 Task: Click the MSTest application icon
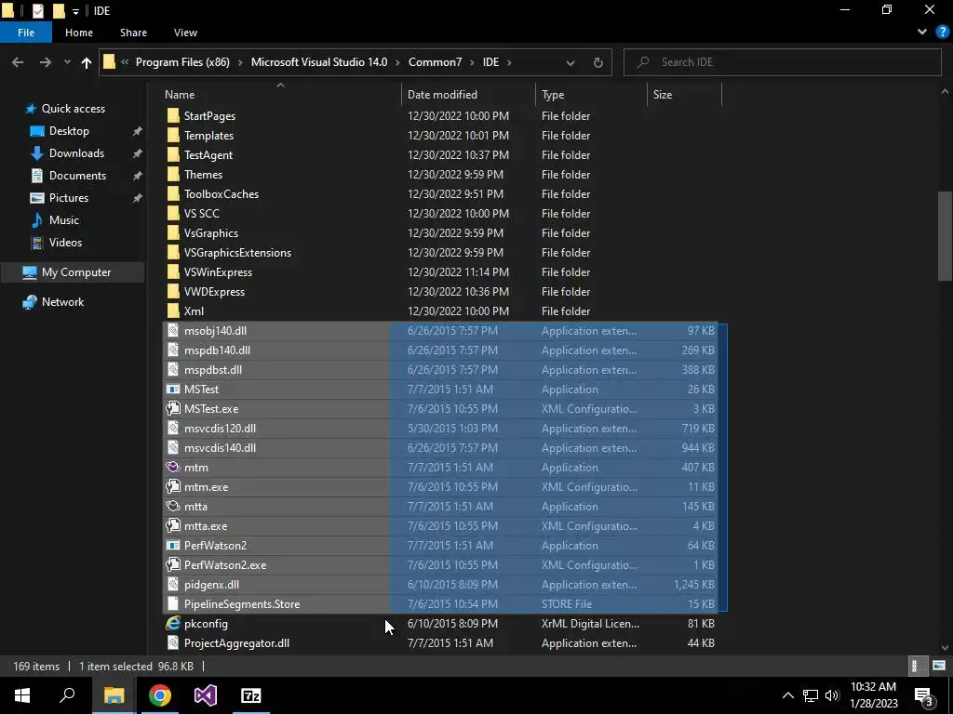pyautogui.click(x=173, y=390)
